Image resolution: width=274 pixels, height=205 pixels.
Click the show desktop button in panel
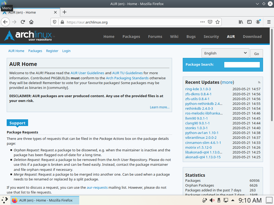click(269, 200)
